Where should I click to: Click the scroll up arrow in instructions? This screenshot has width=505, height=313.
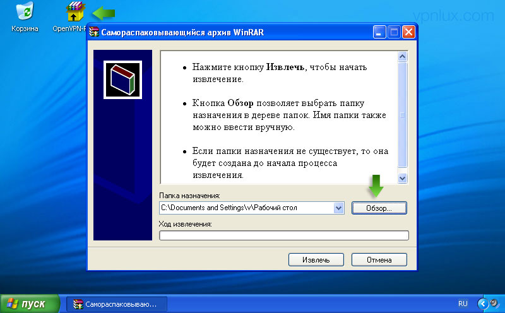402,57
